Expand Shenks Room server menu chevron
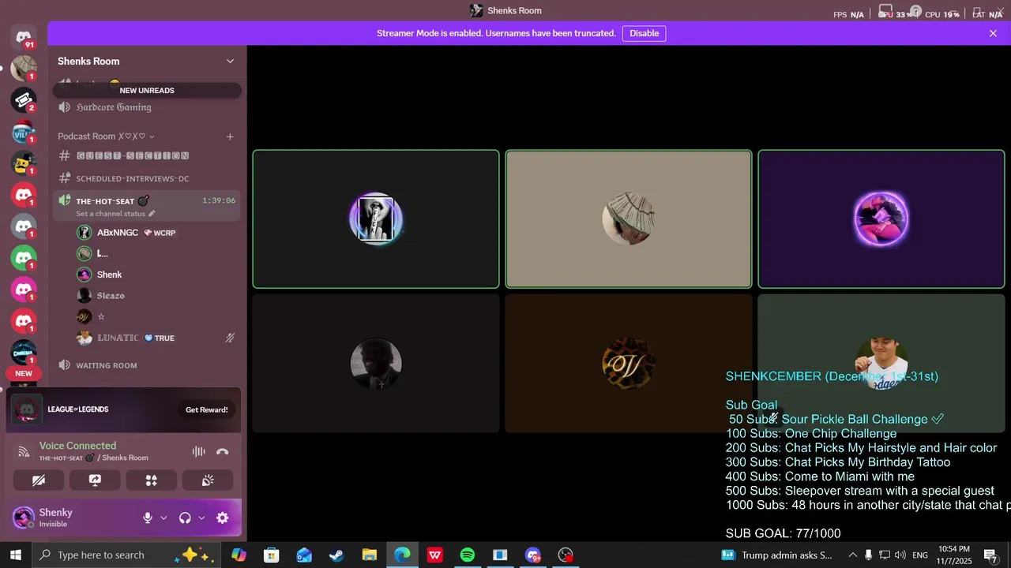Viewport: 1011px width, 568px height. [230, 62]
